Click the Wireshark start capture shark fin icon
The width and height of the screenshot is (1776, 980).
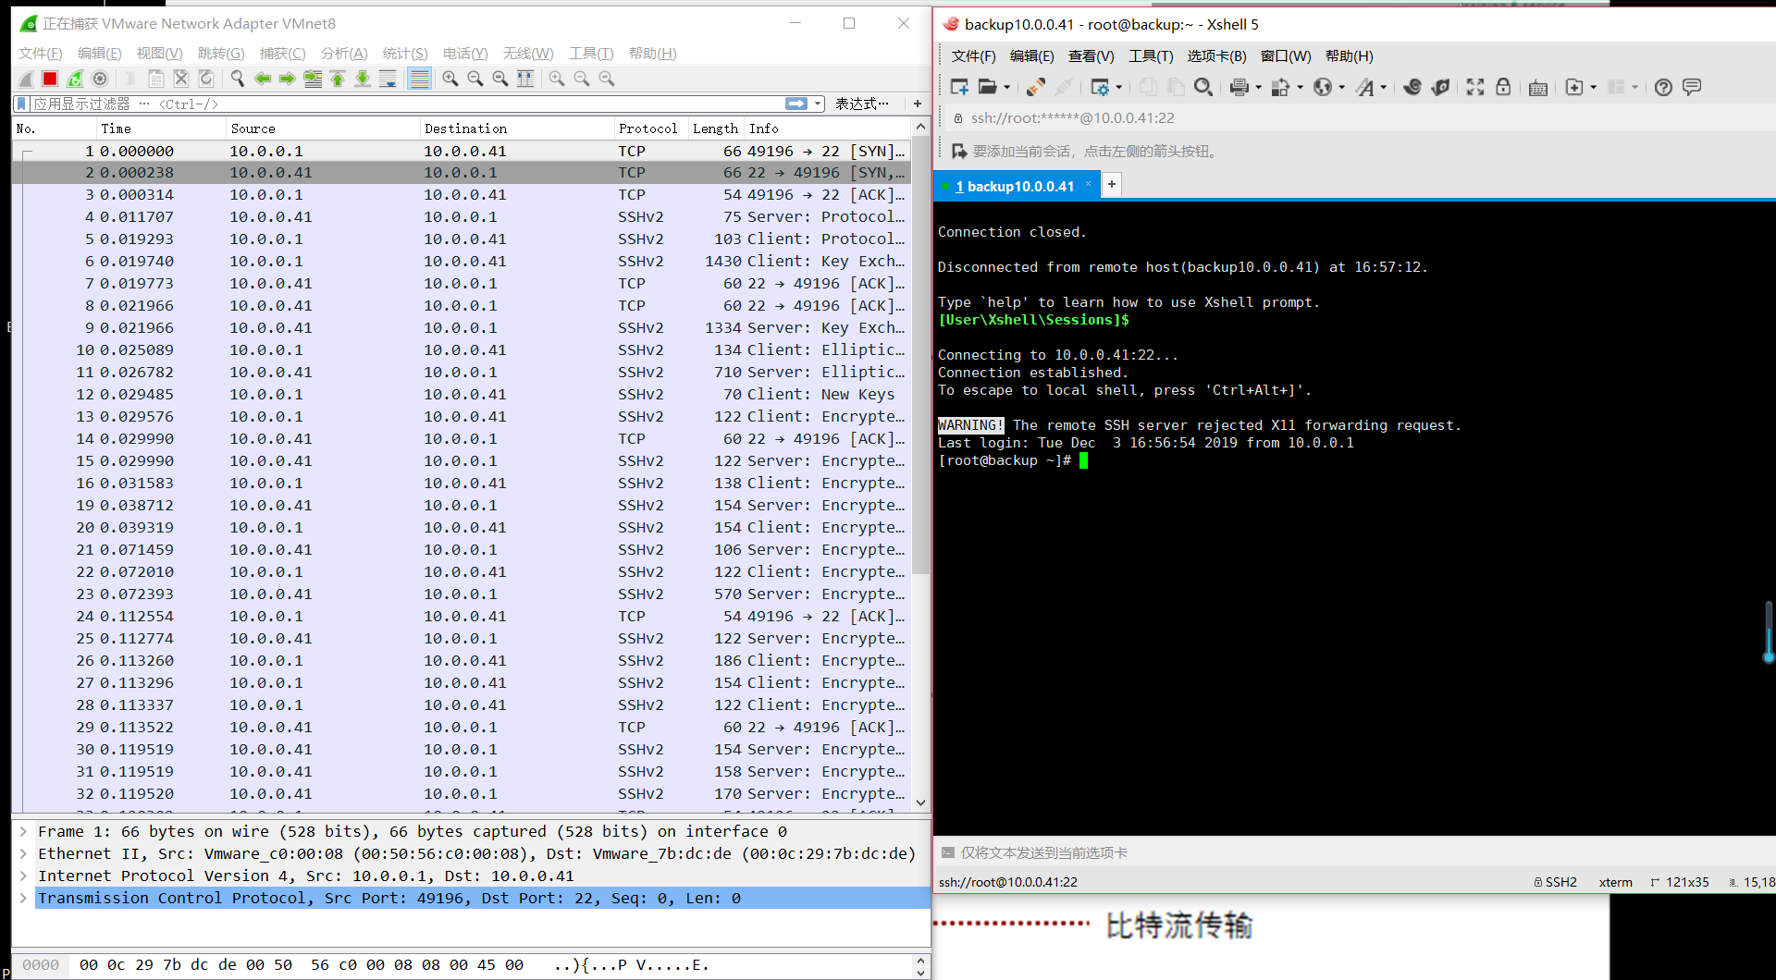pos(26,79)
